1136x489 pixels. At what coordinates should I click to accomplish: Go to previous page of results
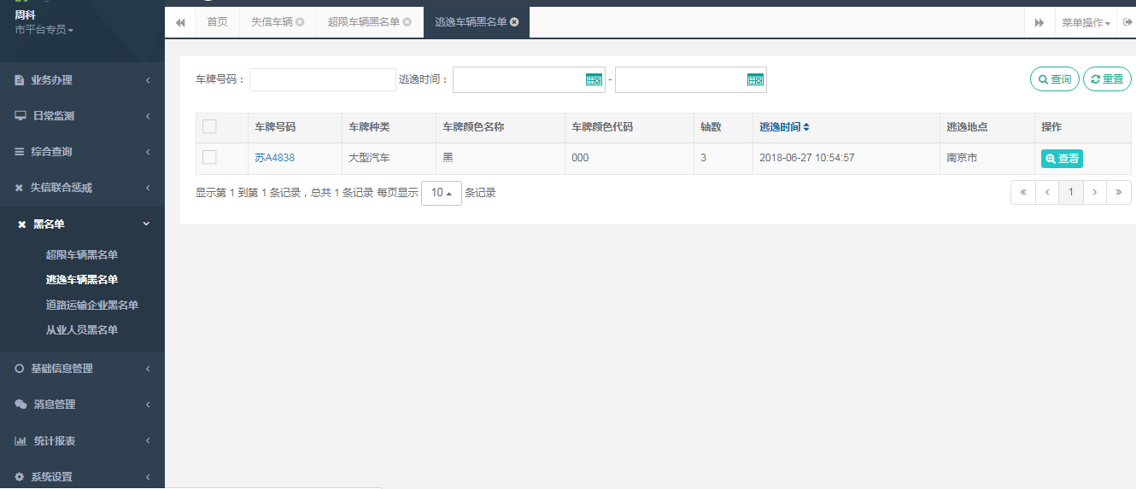click(1047, 193)
